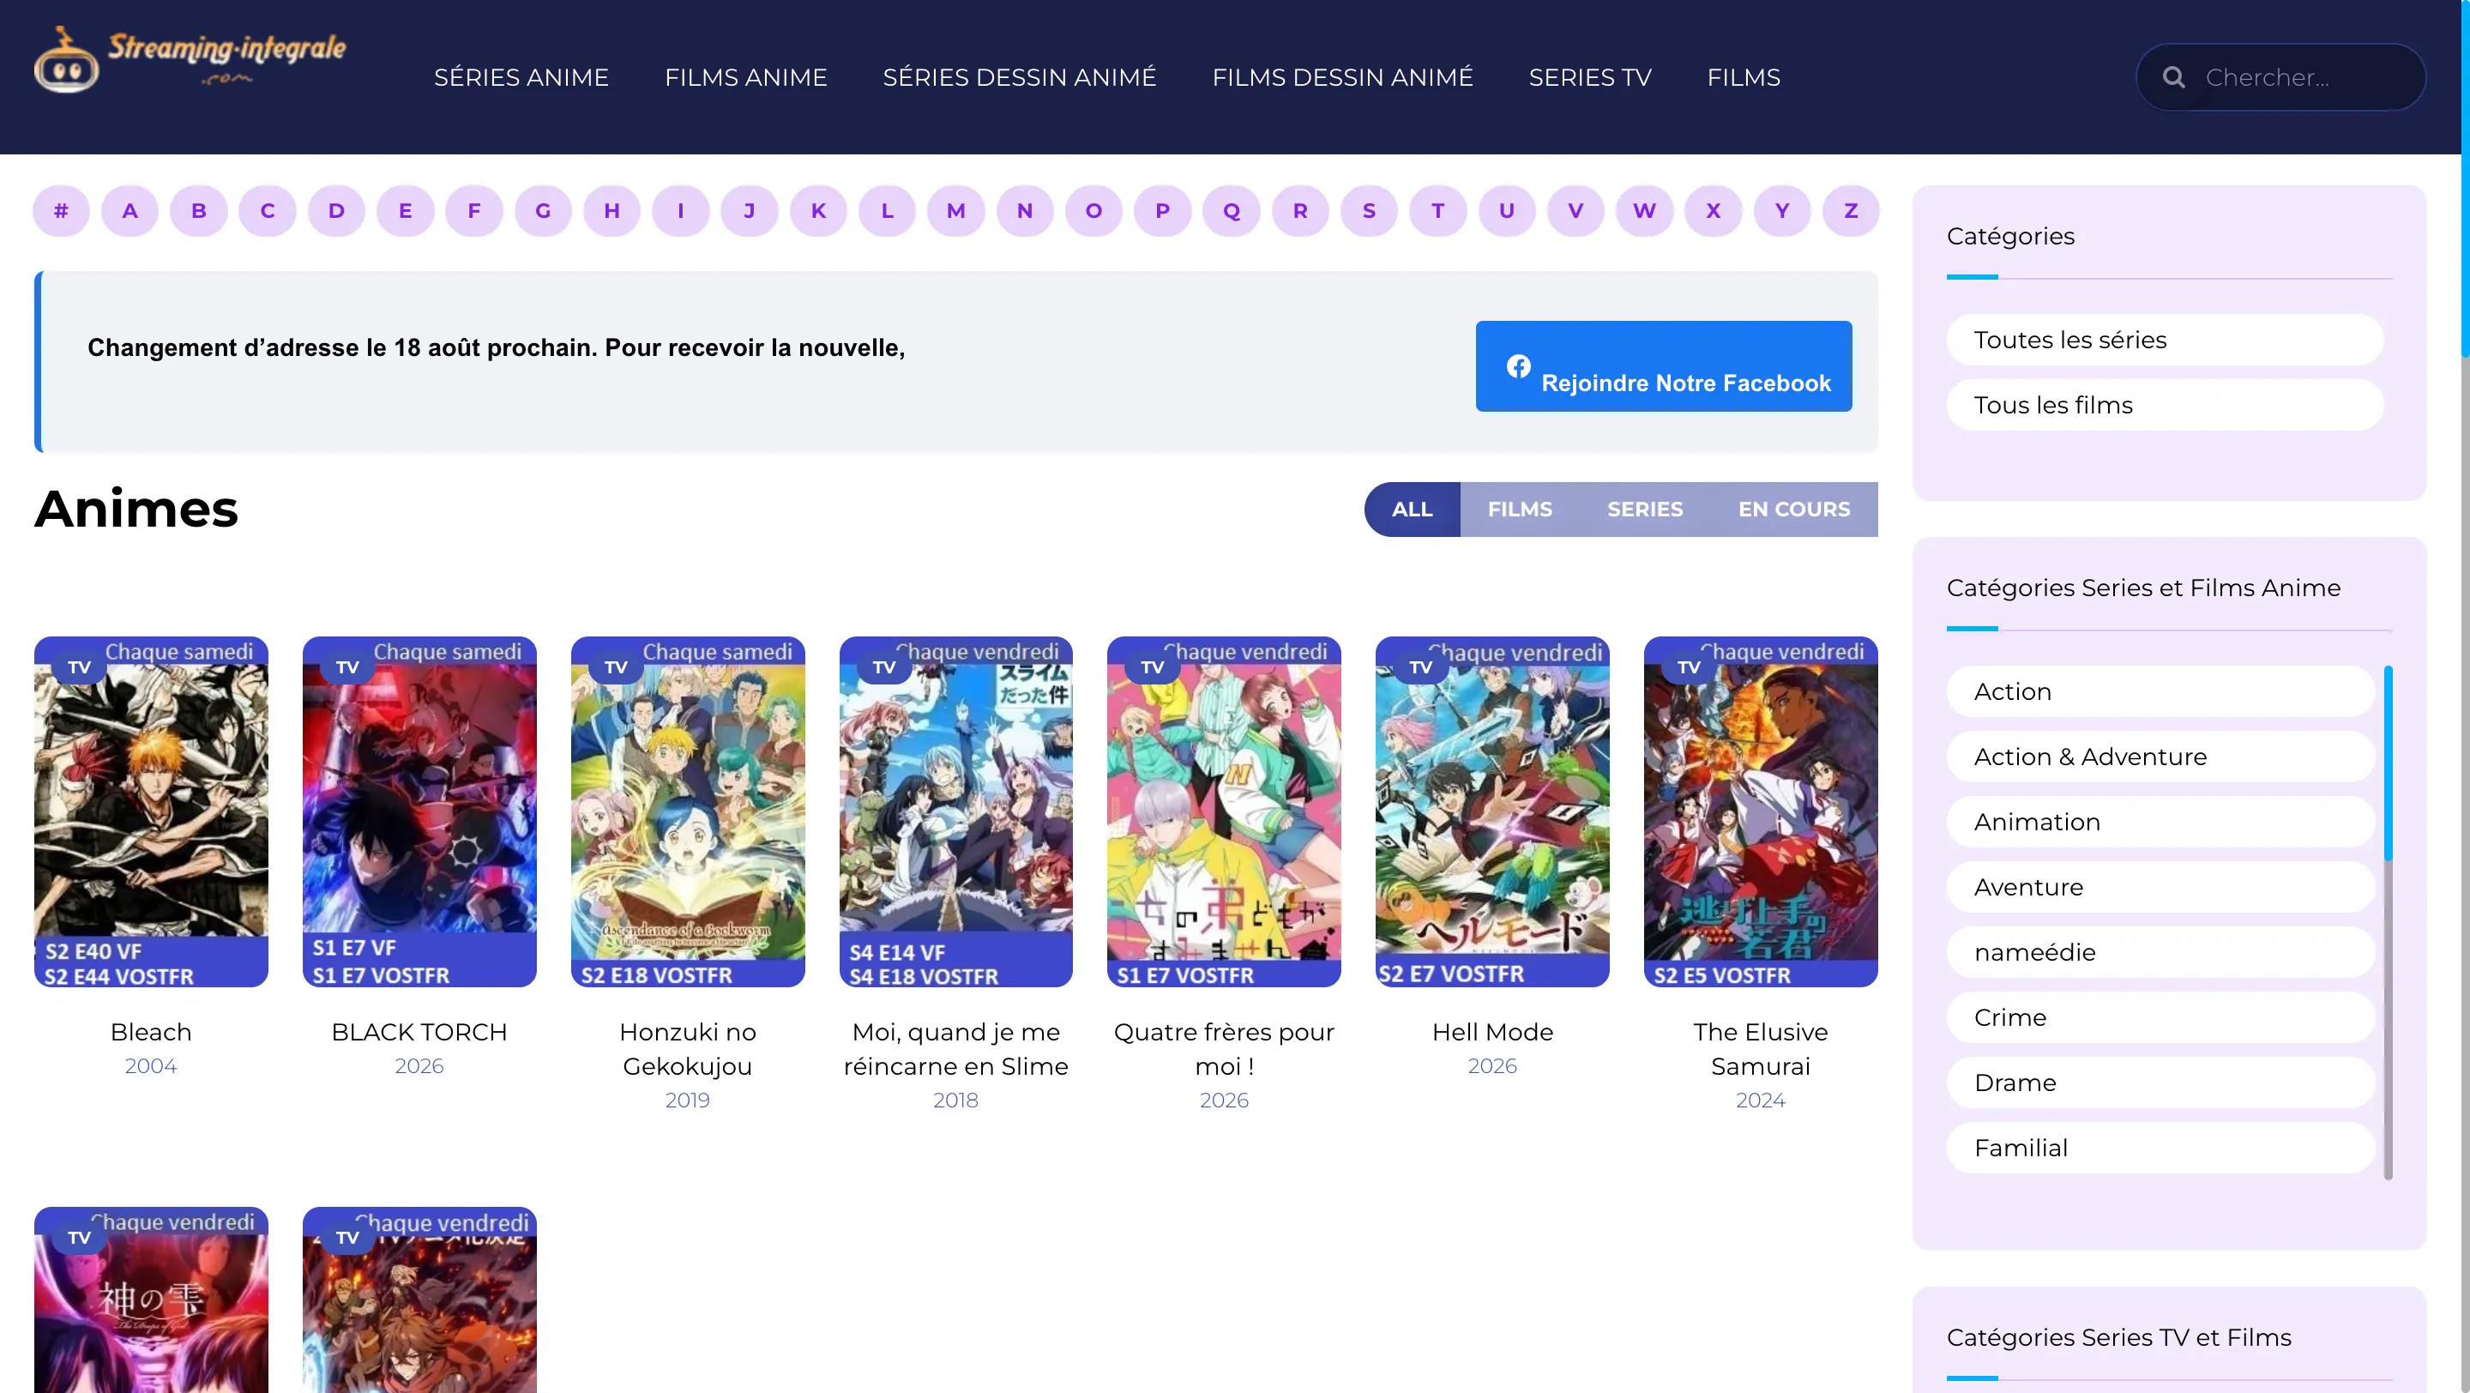Select the Action category
Screen dimensions: 2470x1393
tap(2160, 692)
